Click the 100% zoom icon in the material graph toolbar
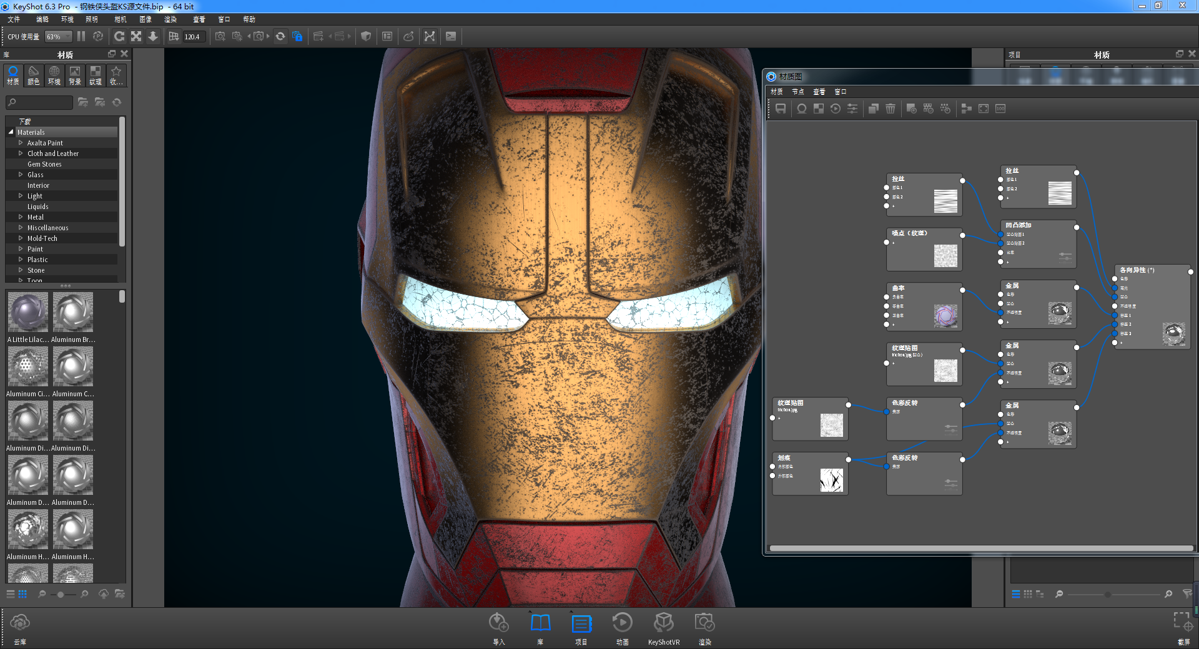Image resolution: width=1199 pixels, height=649 pixels. (x=1000, y=108)
